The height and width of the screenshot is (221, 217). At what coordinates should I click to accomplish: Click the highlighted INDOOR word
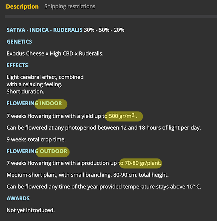tap(51, 103)
